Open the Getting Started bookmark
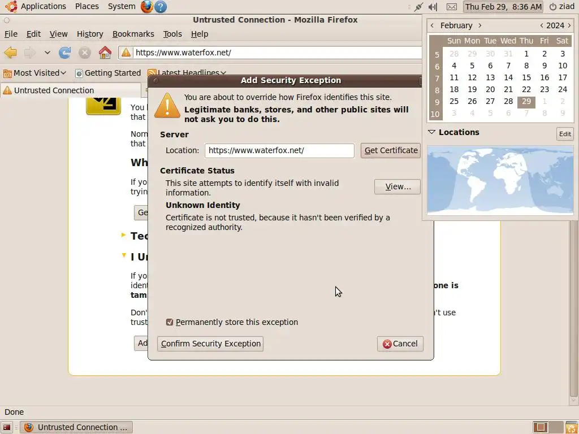579x434 pixels. point(108,73)
